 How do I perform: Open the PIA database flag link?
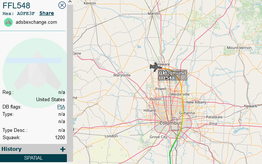[61, 107]
